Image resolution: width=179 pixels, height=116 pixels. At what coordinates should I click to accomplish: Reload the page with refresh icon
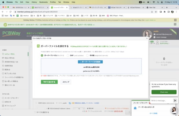10,12
